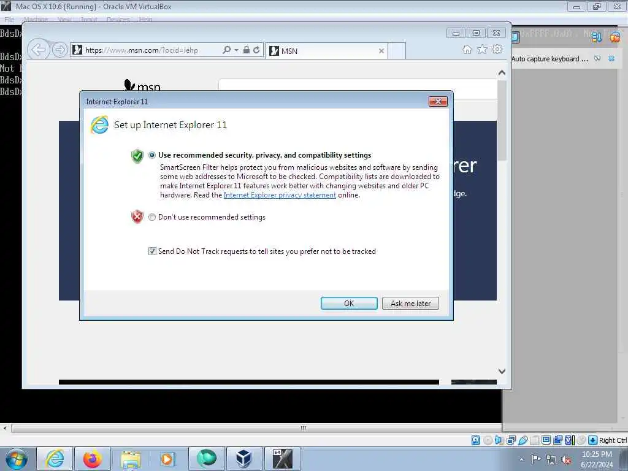The image size is (628, 471).
Task: Open Windows Media Player taskbar icon
Action: 167,459
